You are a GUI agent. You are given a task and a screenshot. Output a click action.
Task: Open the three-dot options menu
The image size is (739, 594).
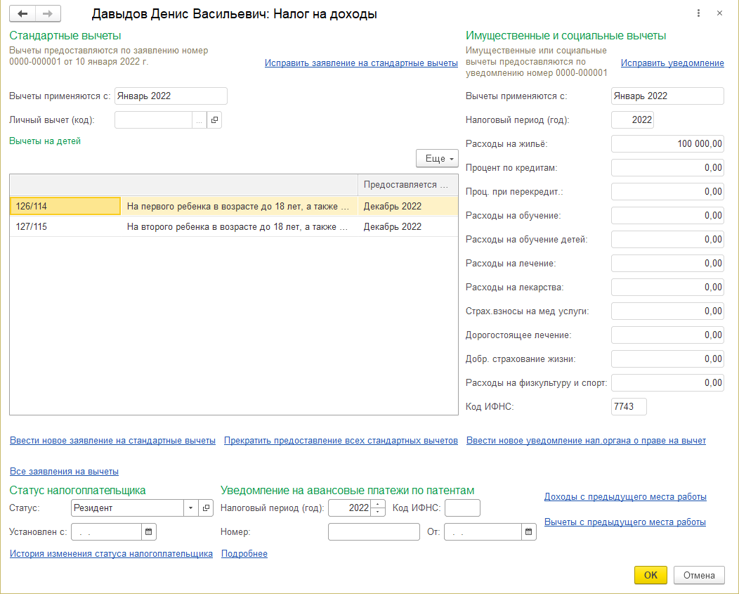[x=698, y=13]
